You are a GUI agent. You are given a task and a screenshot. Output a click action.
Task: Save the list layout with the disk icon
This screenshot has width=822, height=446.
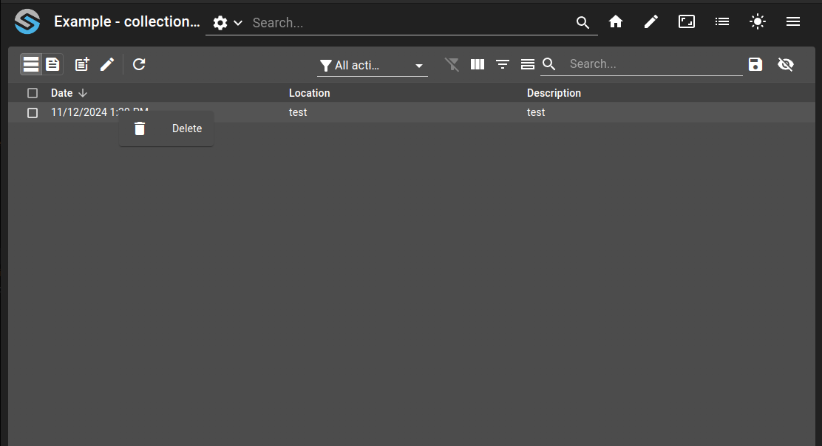pos(755,64)
